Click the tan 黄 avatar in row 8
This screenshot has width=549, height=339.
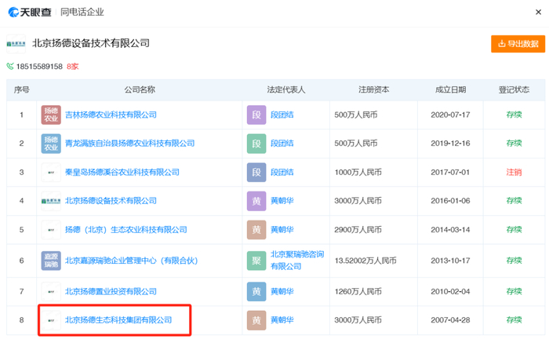point(256,320)
